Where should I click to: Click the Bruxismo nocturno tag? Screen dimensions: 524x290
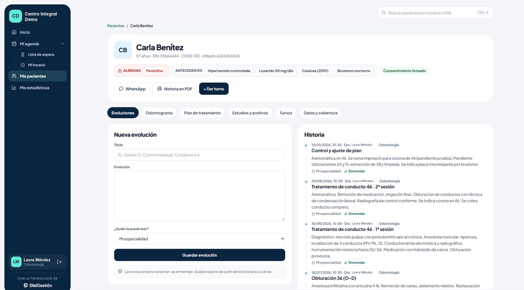pyautogui.click(x=354, y=71)
